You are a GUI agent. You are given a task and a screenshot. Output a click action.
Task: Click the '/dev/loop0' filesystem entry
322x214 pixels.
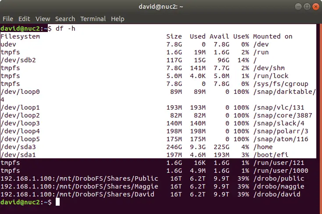tap(20, 92)
